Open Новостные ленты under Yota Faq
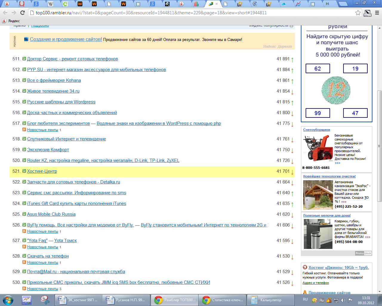The image size is (382, 306). [x=43, y=247]
